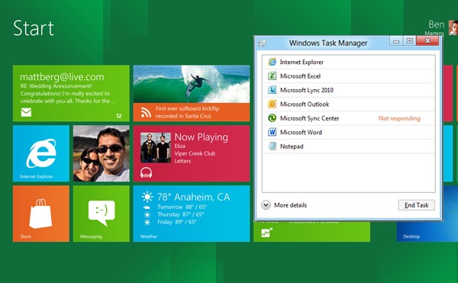458x283 pixels.
Task: Click the album art on Now Playing tile
Action: [x=156, y=148]
